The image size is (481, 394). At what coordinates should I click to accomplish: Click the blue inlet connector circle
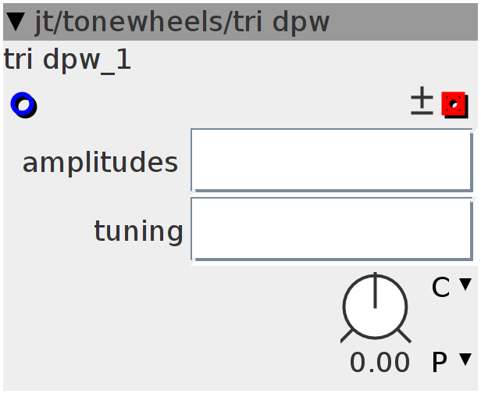point(23,105)
